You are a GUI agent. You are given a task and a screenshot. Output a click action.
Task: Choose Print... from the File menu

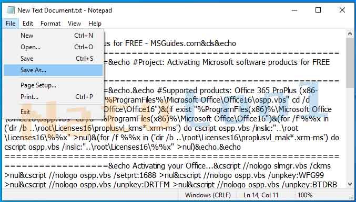(x=53, y=97)
